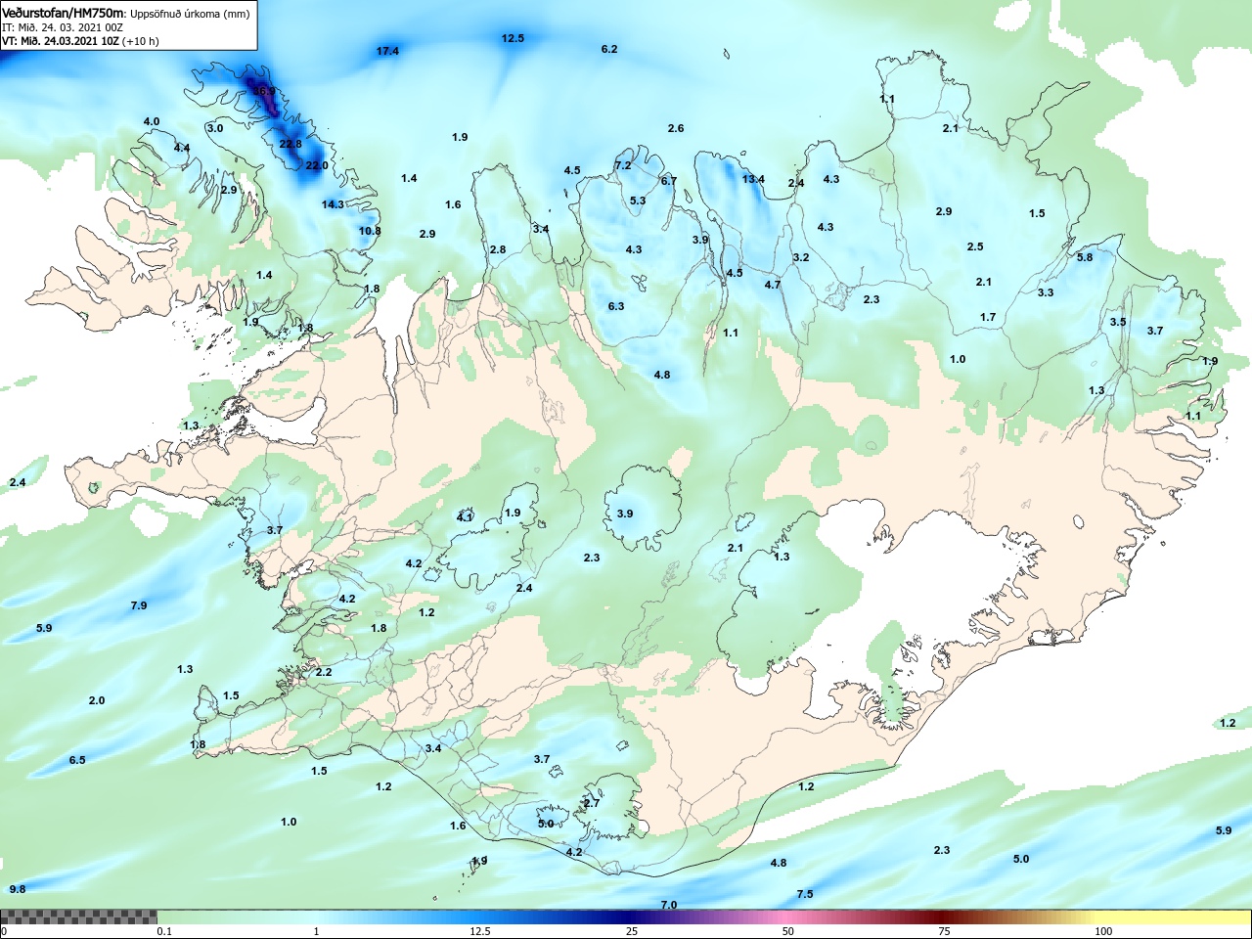The width and height of the screenshot is (1252, 939).
Task: Click the 50 label on the color scale
Action: coord(788,931)
